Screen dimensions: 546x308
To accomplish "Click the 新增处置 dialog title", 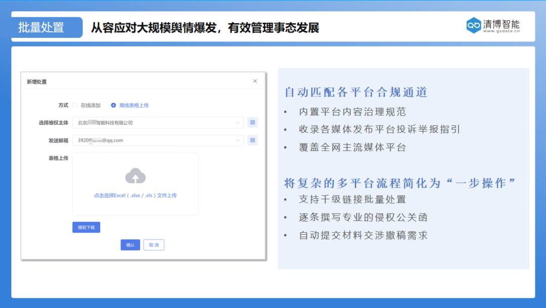I will 36,82.
